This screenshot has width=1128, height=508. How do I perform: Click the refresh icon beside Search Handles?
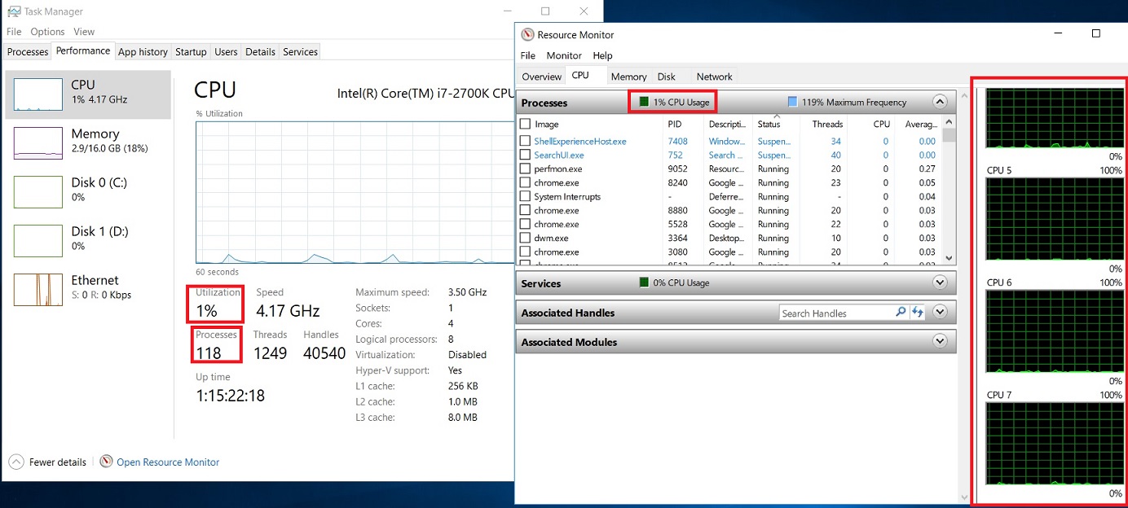(918, 313)
